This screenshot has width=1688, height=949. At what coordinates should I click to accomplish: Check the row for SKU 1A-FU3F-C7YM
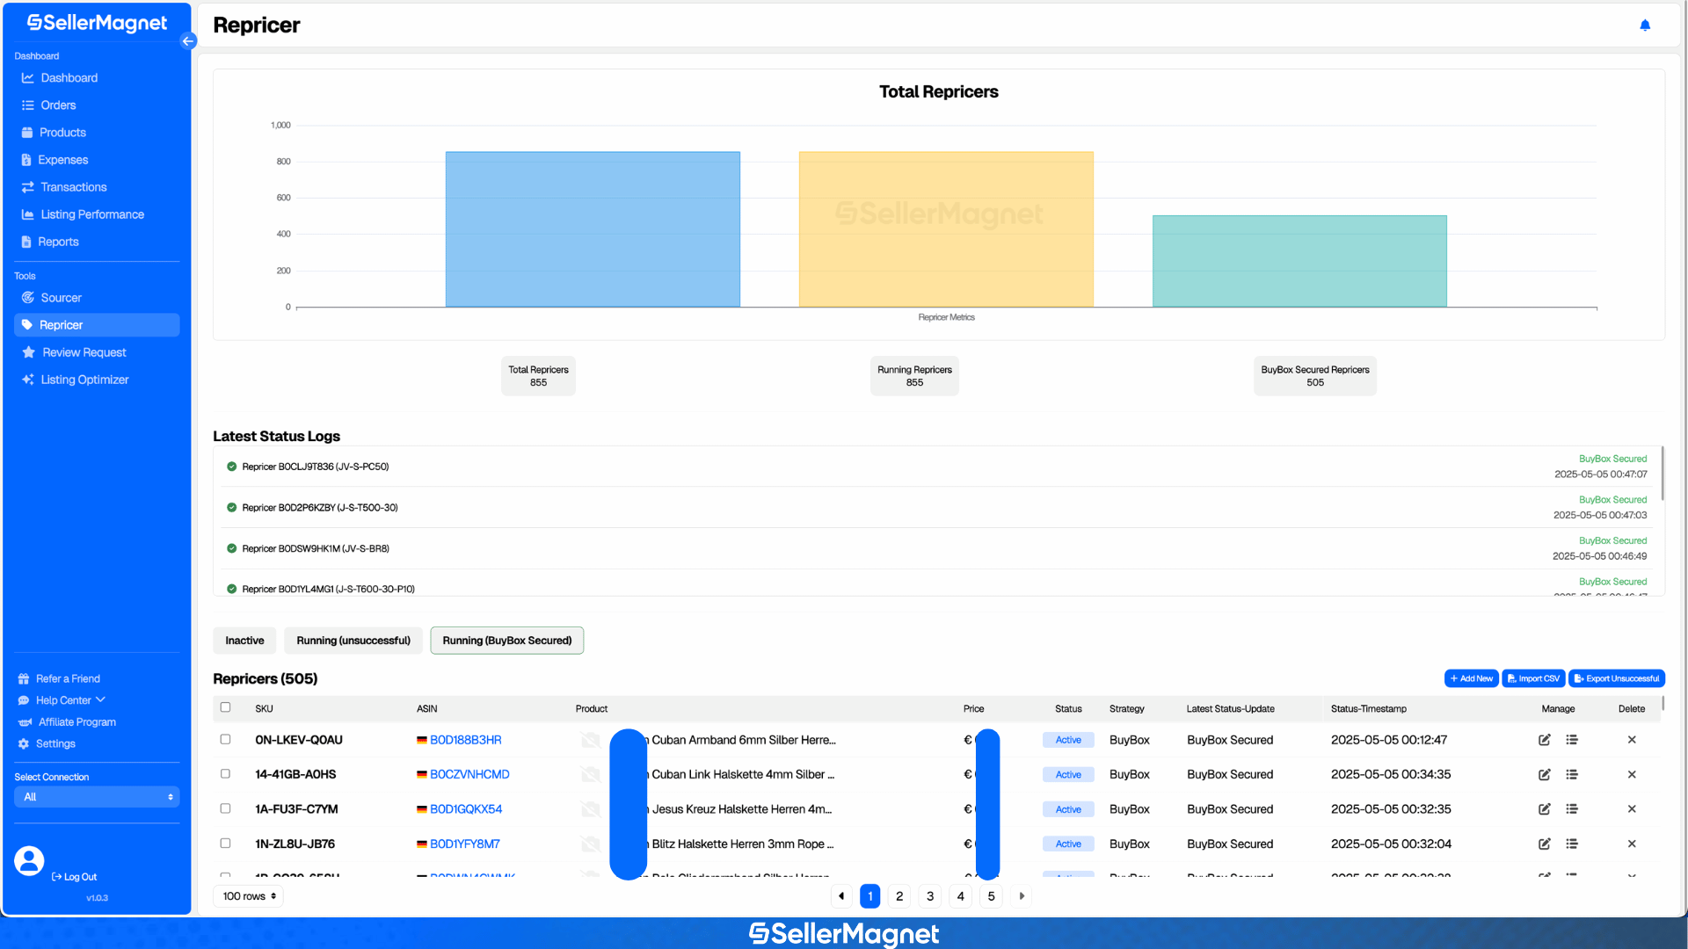(x=225, y=808)
